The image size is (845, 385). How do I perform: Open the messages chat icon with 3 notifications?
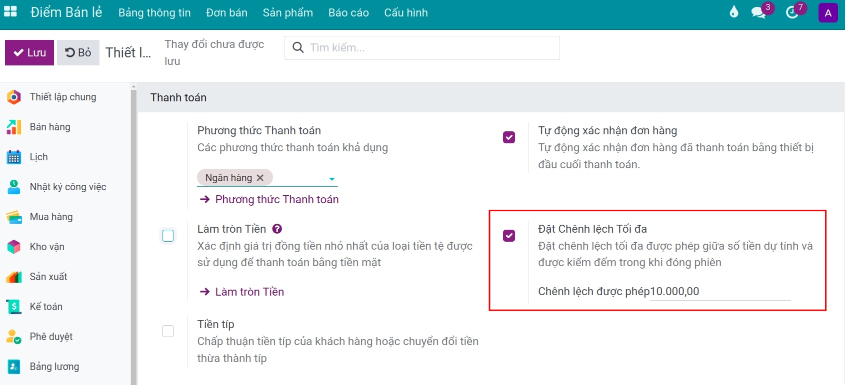click(x=758, y=12)
